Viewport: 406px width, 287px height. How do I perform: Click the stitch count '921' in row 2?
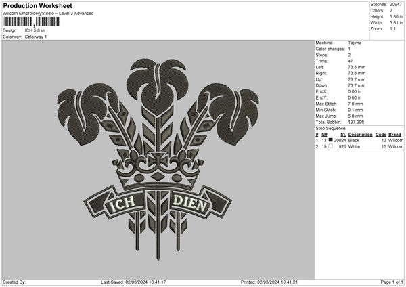[342, 147]
